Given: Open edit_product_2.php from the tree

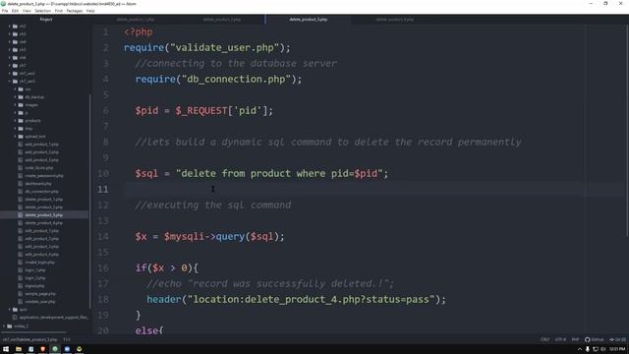Looking at the screenshot, I should [x=41, y=238].
